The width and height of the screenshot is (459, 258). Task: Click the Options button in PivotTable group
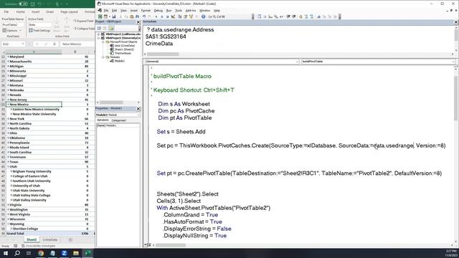click(12, 30)
